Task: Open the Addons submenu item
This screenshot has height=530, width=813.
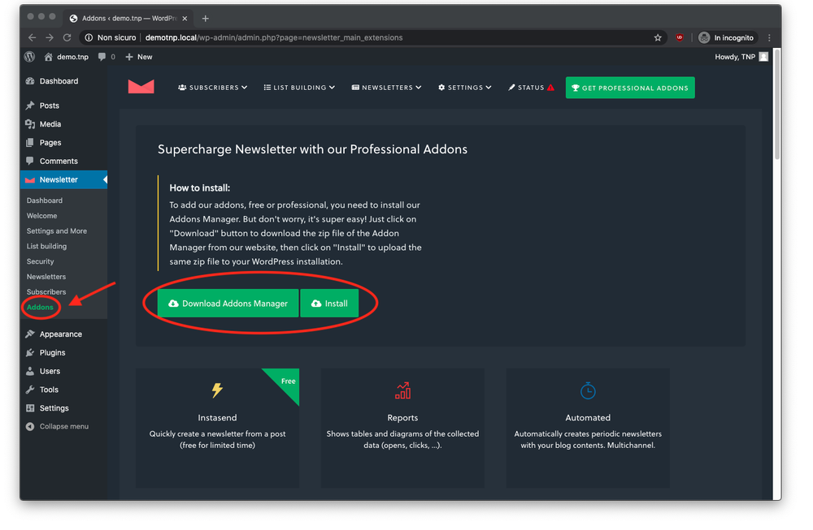Action: tap(40, 308)
